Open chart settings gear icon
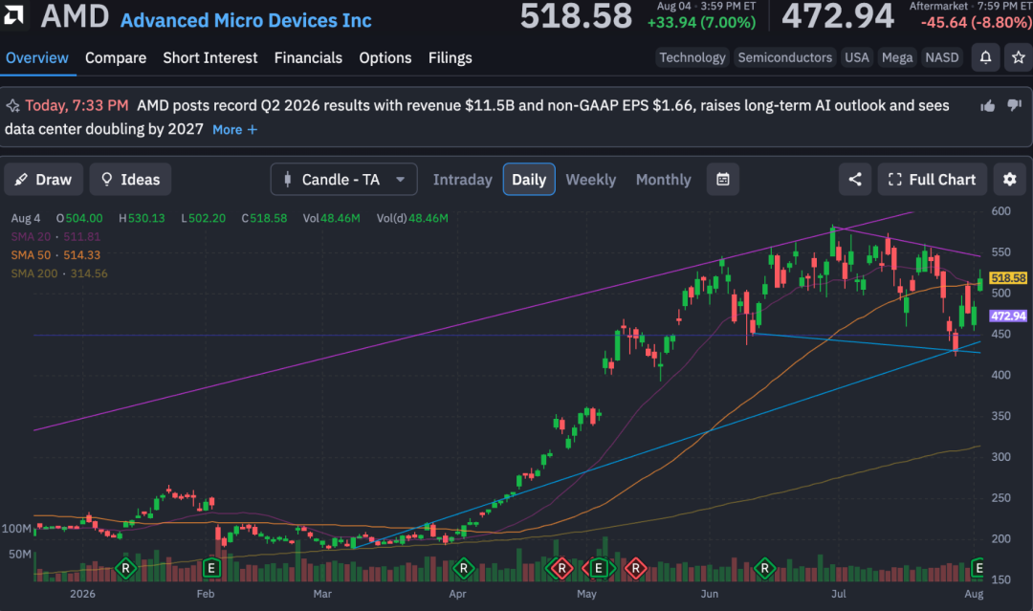 (x=1010, y=179)
